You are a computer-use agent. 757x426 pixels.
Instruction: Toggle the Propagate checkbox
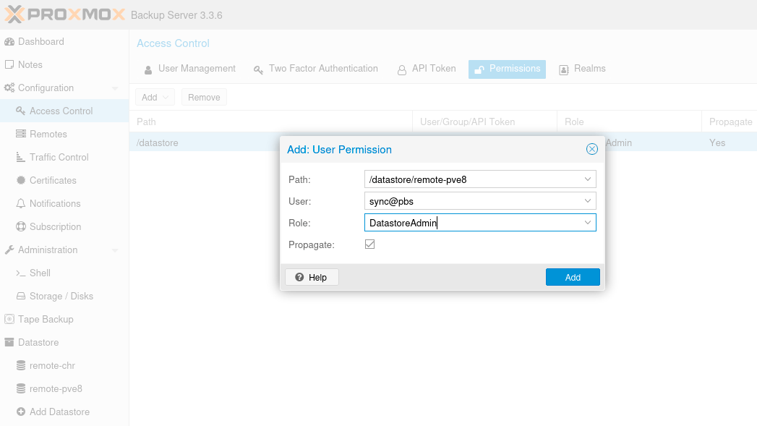coord(370,244)
